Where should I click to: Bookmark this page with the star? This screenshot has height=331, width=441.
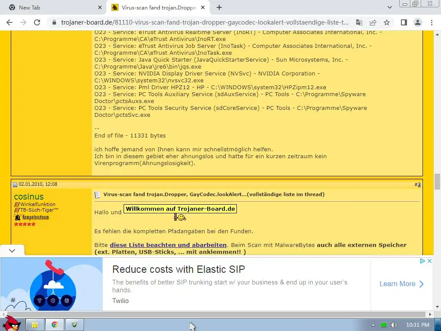pyautogui.click(x=387, y=22)
